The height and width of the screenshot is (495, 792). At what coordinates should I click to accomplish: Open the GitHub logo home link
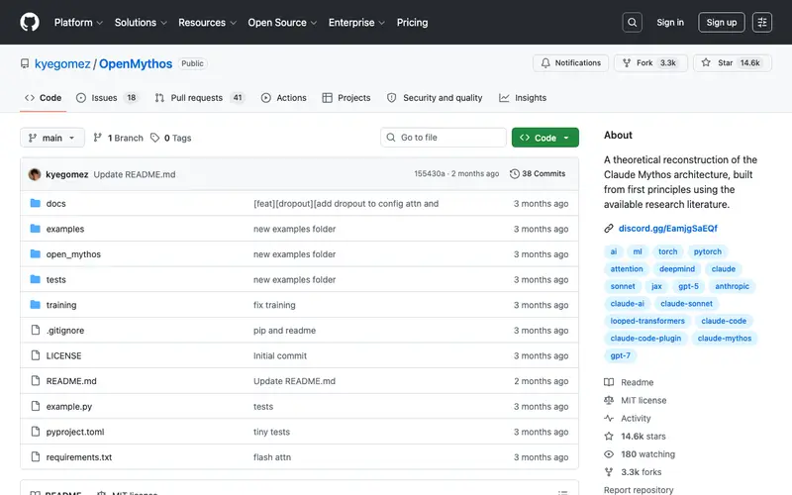click(30, 22)
